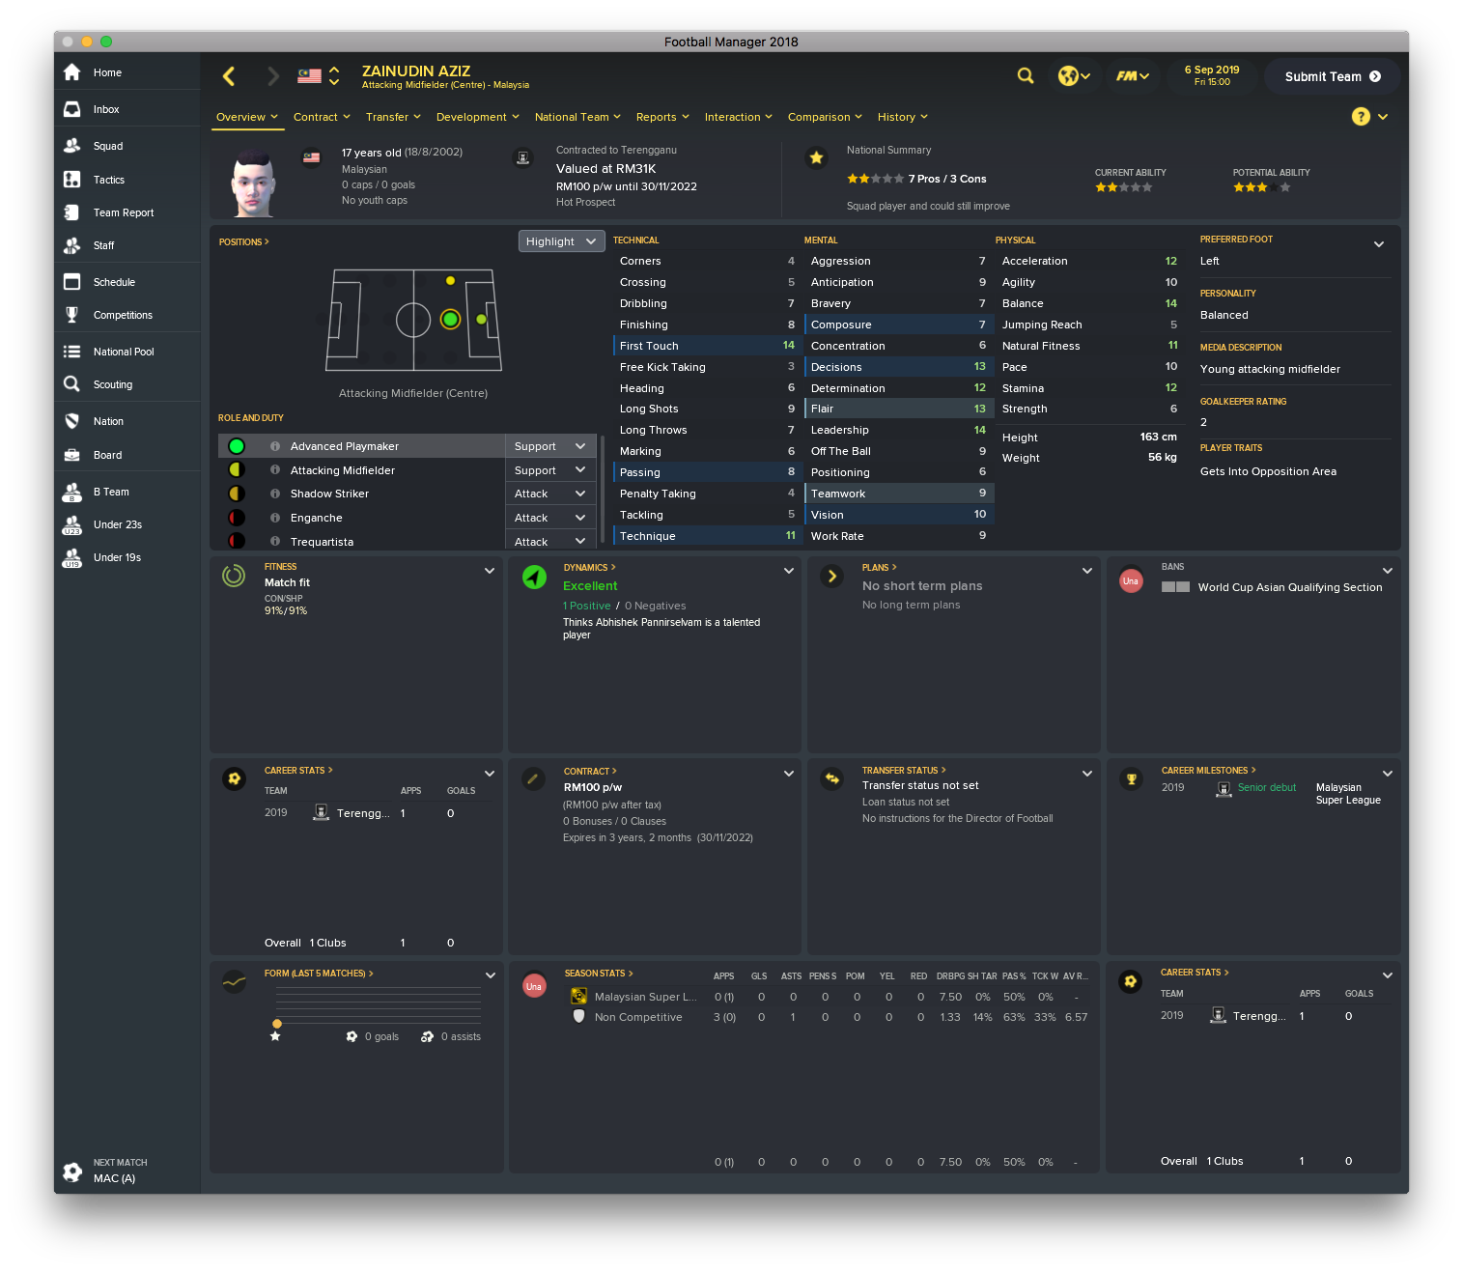Click the Squad sidebar icon
This screenshot has width=1463, height=1271.
click(71, 146)
